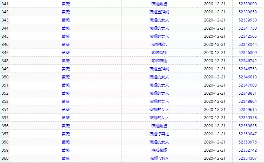This screenshot has width=264, height=163.
Task: Open registration number 52349615 link
Action: pyautogui.click(x=248, y=110)
